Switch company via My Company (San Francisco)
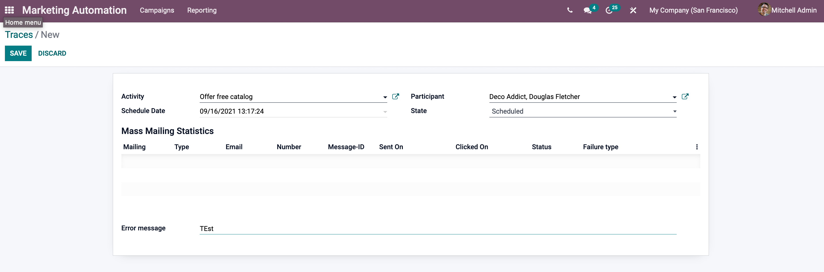The height and width of the screenshot is (272, 824). (x=693, y=10)
